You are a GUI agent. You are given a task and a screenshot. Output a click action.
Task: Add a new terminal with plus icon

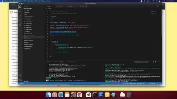tap(150, 62)
